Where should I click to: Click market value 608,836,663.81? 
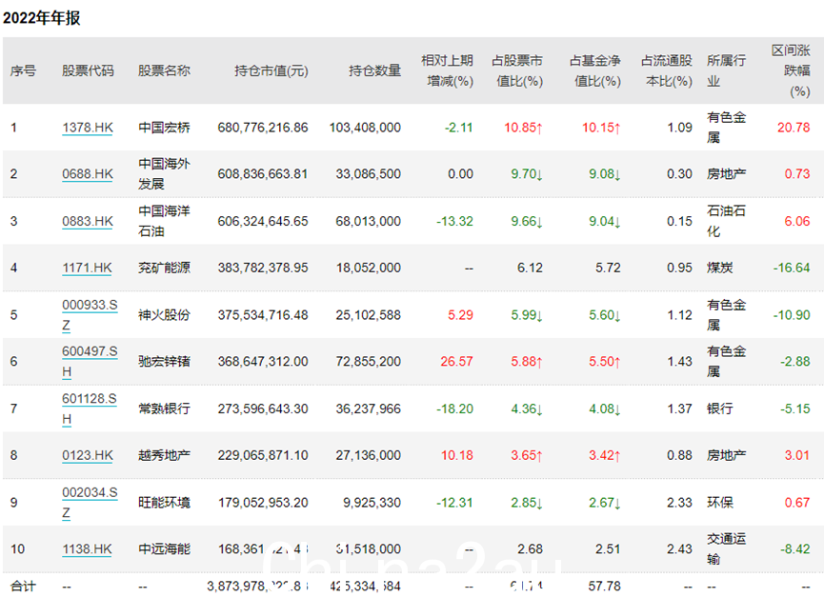point(263,174)
